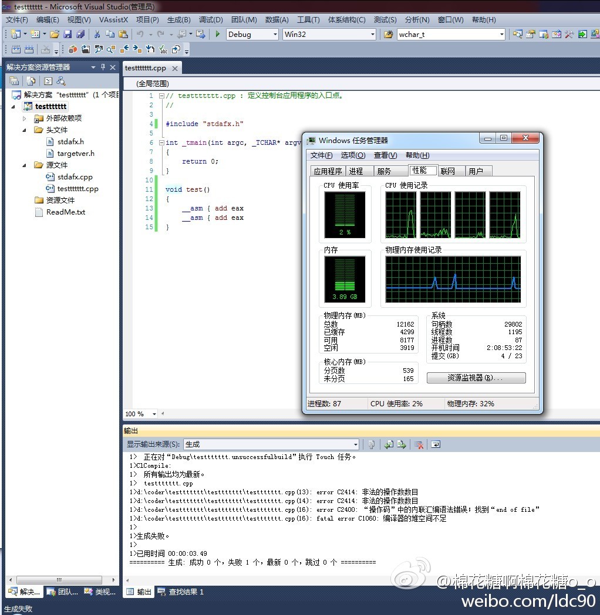Toggle word wrap in the Output pane
600x615 pixels.
click(x=436, y=444)
